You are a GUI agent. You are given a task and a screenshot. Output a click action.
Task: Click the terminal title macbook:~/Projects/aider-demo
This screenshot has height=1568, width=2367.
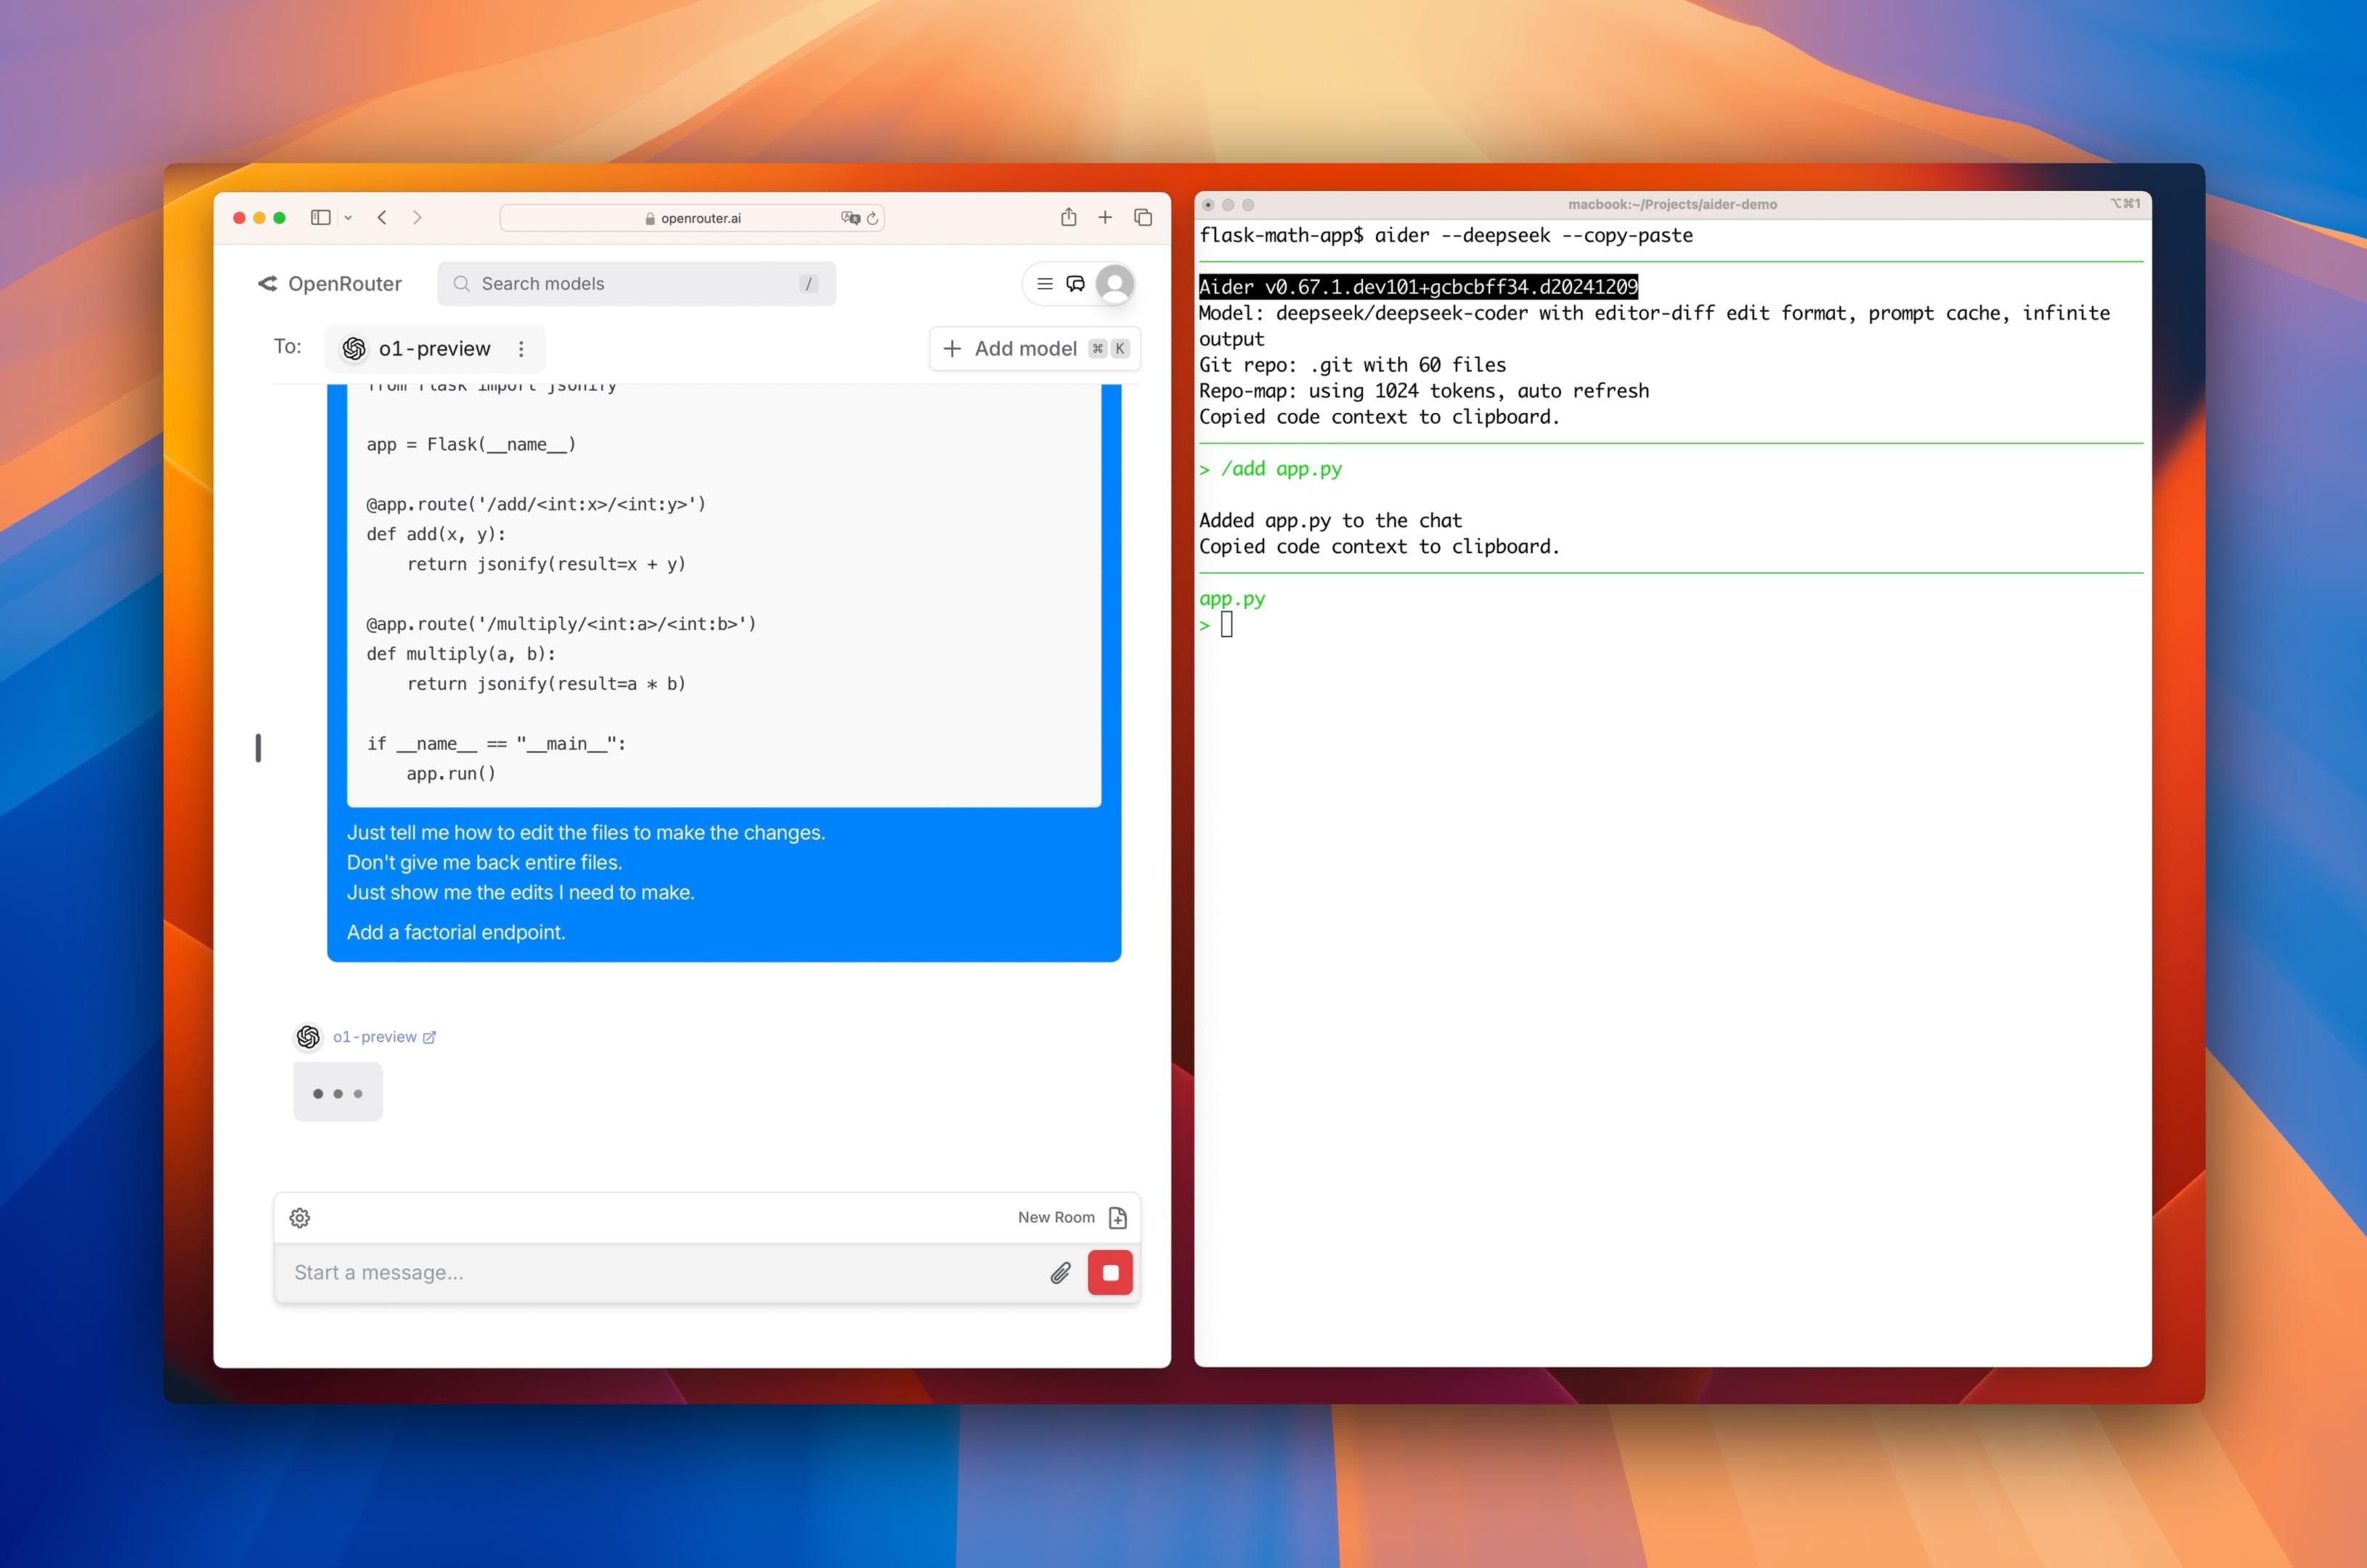pyautogui.click(x=1672, y=204)
